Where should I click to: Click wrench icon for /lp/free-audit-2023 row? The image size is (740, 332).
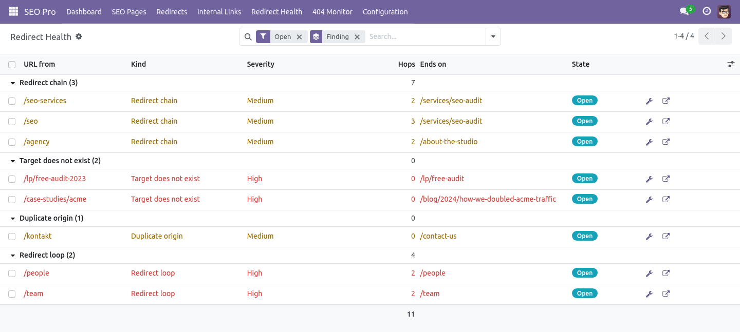coord(649,179)
